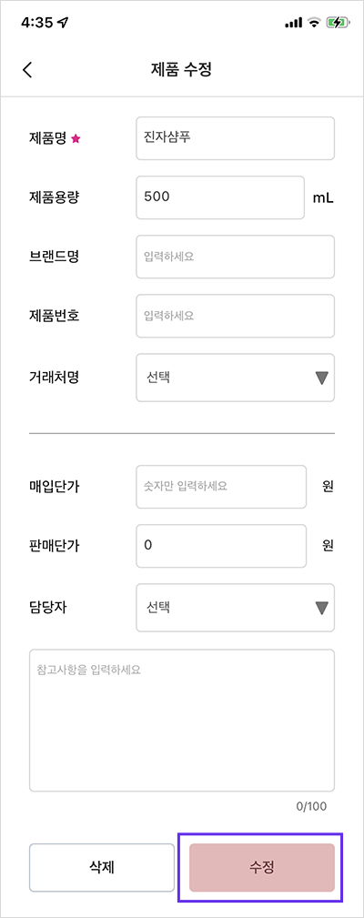Tap the back arrow icon
This screenshot has width=364, height=918.
27,70
